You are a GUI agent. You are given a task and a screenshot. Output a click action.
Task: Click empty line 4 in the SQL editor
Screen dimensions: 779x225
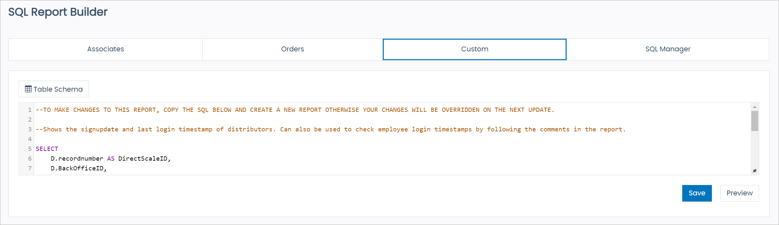pos(392,139)
